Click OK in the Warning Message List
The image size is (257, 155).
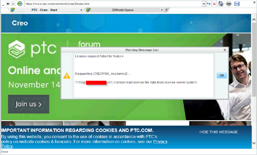point(222,75)
